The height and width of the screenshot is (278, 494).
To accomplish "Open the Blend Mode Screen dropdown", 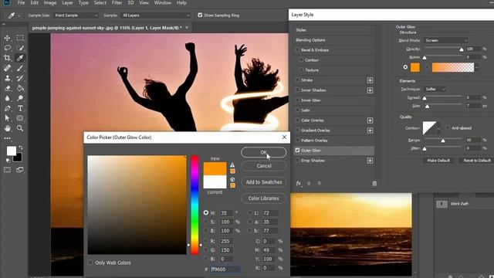I will [446, 40].
